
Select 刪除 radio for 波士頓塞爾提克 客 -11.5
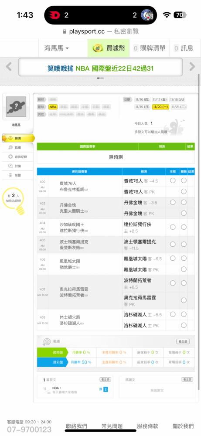(184, 244)
